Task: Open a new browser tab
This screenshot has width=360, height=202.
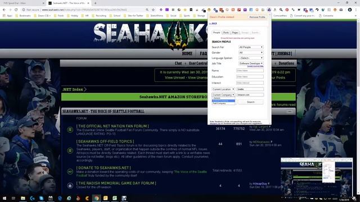Action: (95, 3)
